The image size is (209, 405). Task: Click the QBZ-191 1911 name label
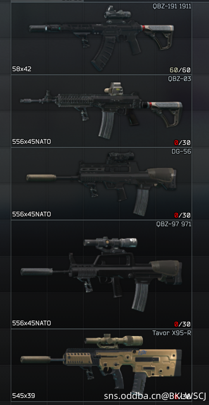coord(172,6)
